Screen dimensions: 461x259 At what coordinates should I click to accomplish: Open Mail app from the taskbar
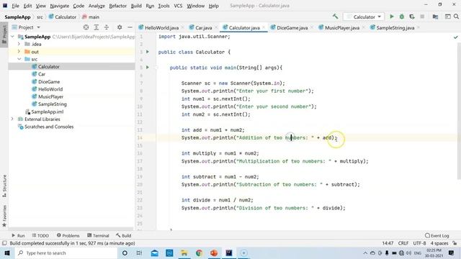point(154,253)
